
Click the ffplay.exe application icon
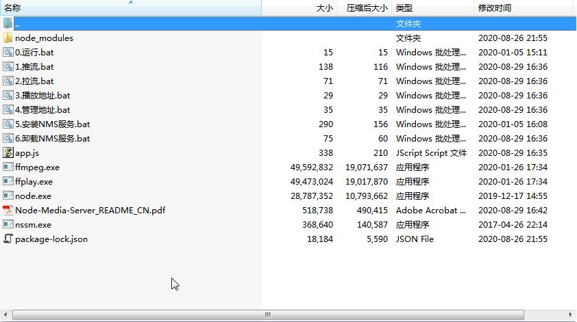pyautogui.click(x=8, y=182)
